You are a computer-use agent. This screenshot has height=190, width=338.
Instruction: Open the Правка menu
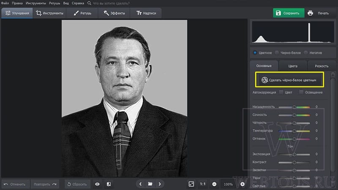point(17,3)
